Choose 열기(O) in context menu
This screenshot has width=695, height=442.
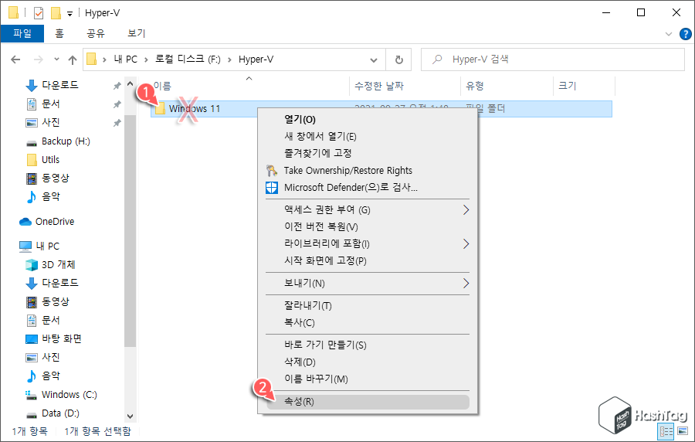pyautogui.click(x=300, y=119)
